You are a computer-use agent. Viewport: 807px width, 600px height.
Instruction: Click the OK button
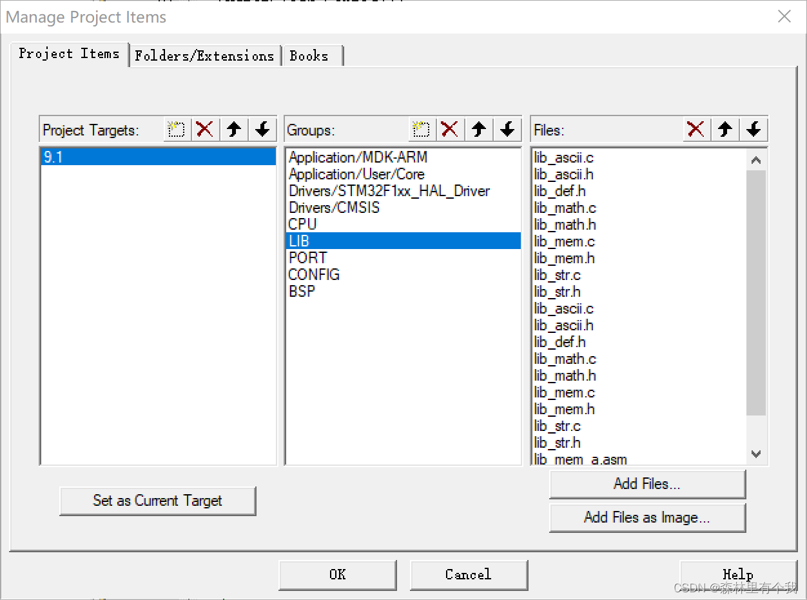point(338,574)
